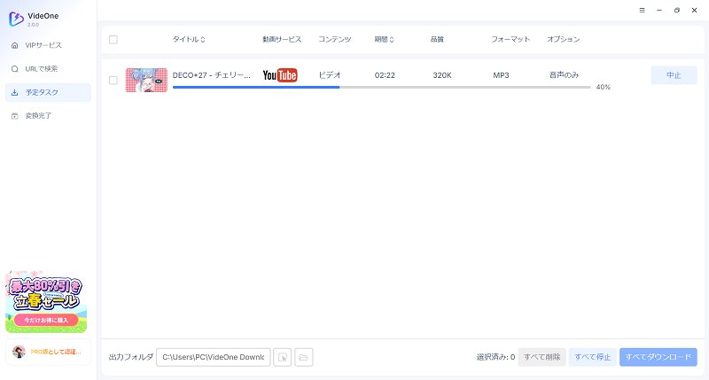The width and height of the screenshot is (709, 380).
Task: Click the すべてダウンロード button
Action: point(658,357)
